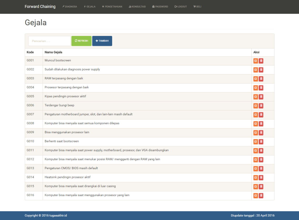The width and height of the screenshot is (299, 220).
Task: Edit G015 dirangkai di luar casing
Action: pyautogui.click(x=255, y=186)
